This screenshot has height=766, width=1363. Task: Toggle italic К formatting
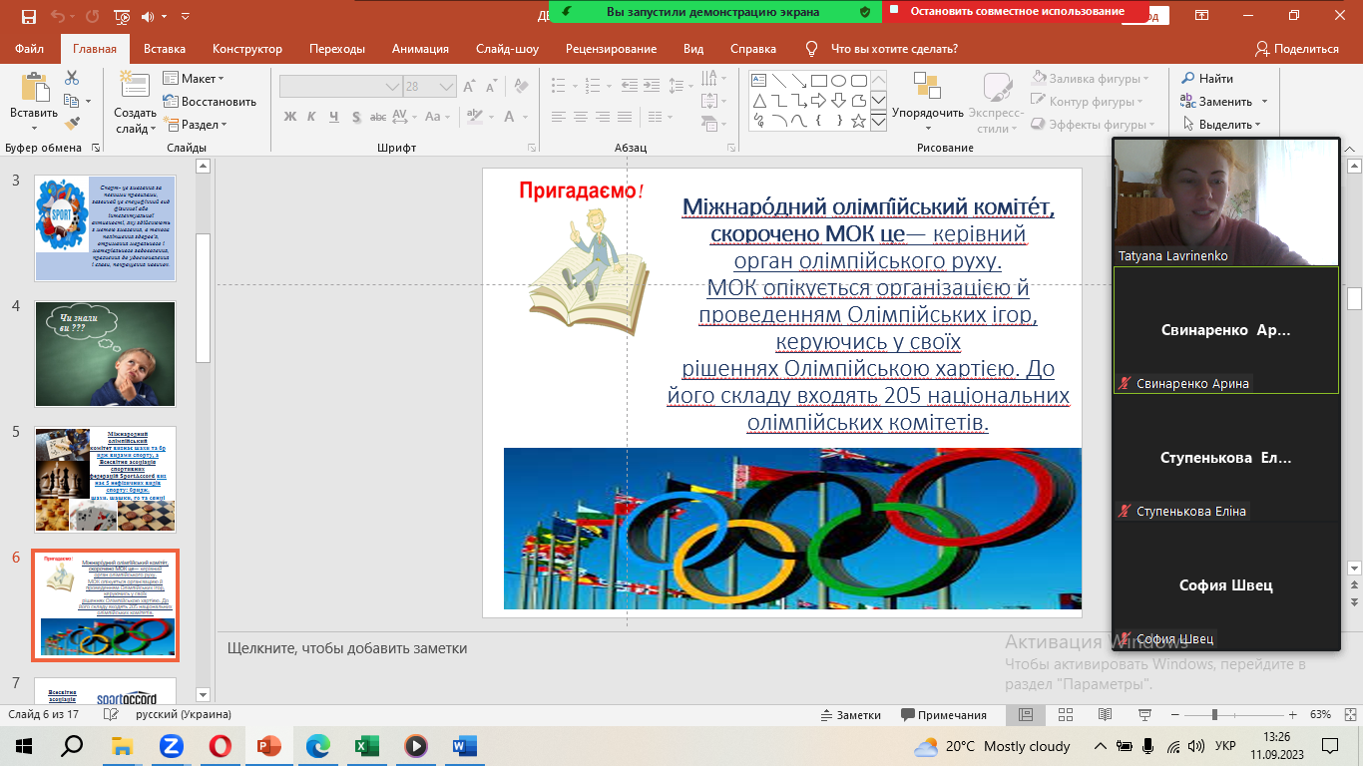tap(313, 117)
